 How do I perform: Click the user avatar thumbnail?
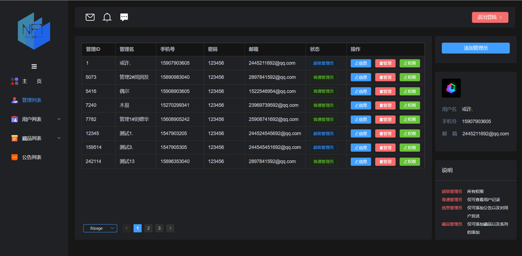point(451,88)
